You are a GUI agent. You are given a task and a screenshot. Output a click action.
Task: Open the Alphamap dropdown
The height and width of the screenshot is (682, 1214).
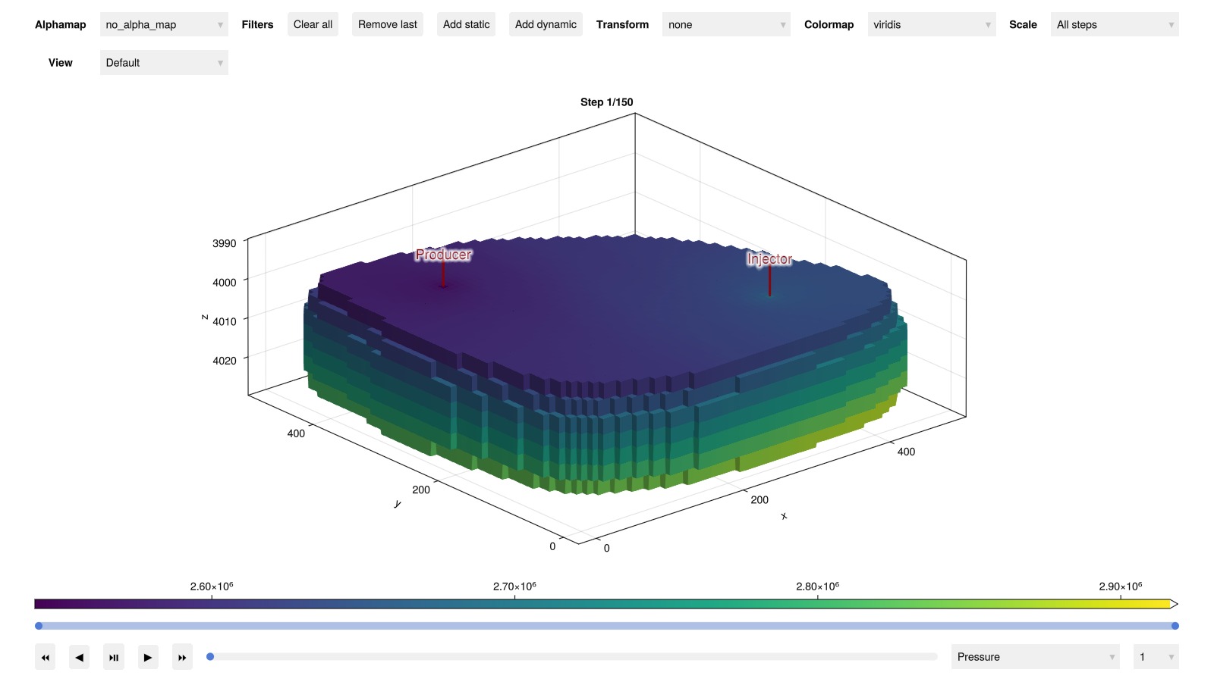coord(164,24)
